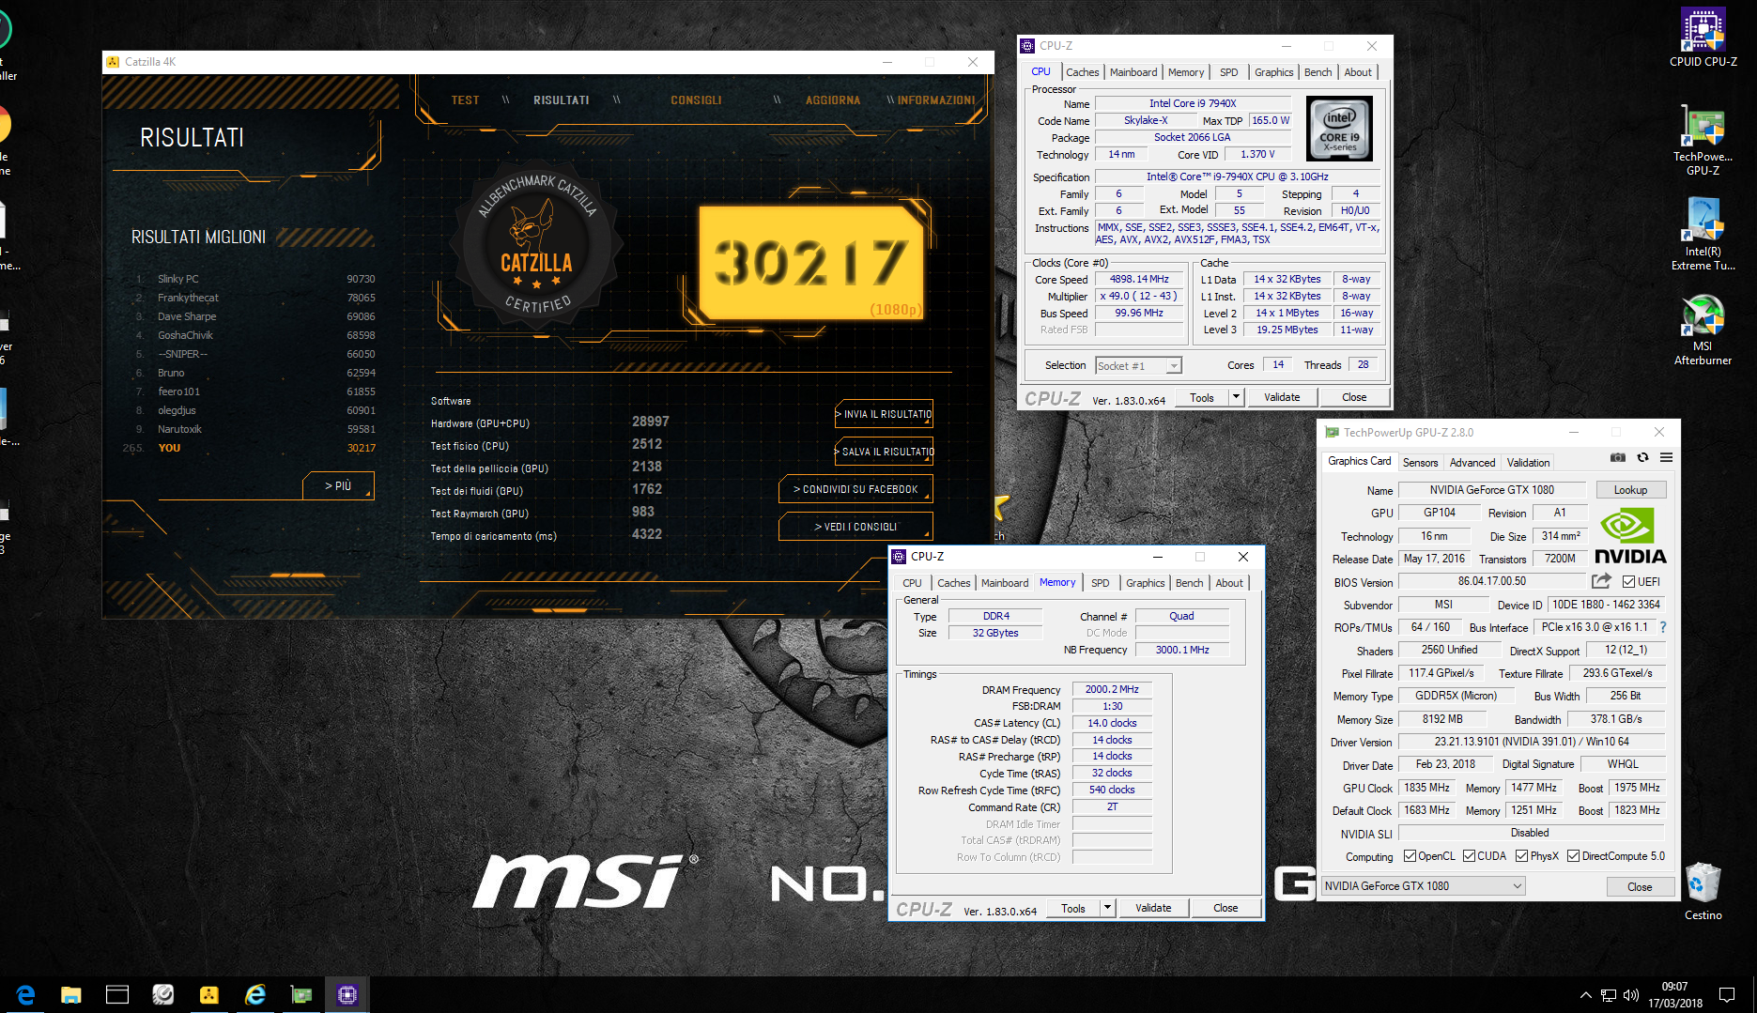Open the AGGIORNA tab in Catzilla
The width and height of the screenshot is (1757, 1013).
(x=832, y=100)
